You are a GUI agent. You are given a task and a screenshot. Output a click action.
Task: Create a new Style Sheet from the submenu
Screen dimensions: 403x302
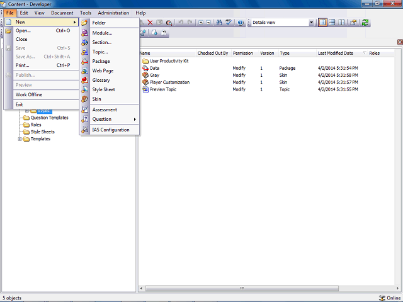click(110, 89)
